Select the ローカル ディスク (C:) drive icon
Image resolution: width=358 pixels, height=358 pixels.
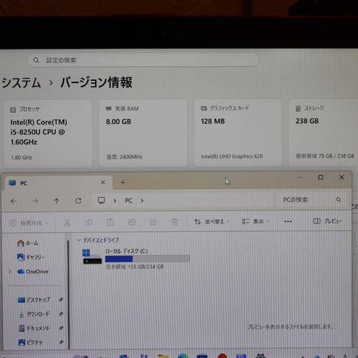tap(92, 256)
